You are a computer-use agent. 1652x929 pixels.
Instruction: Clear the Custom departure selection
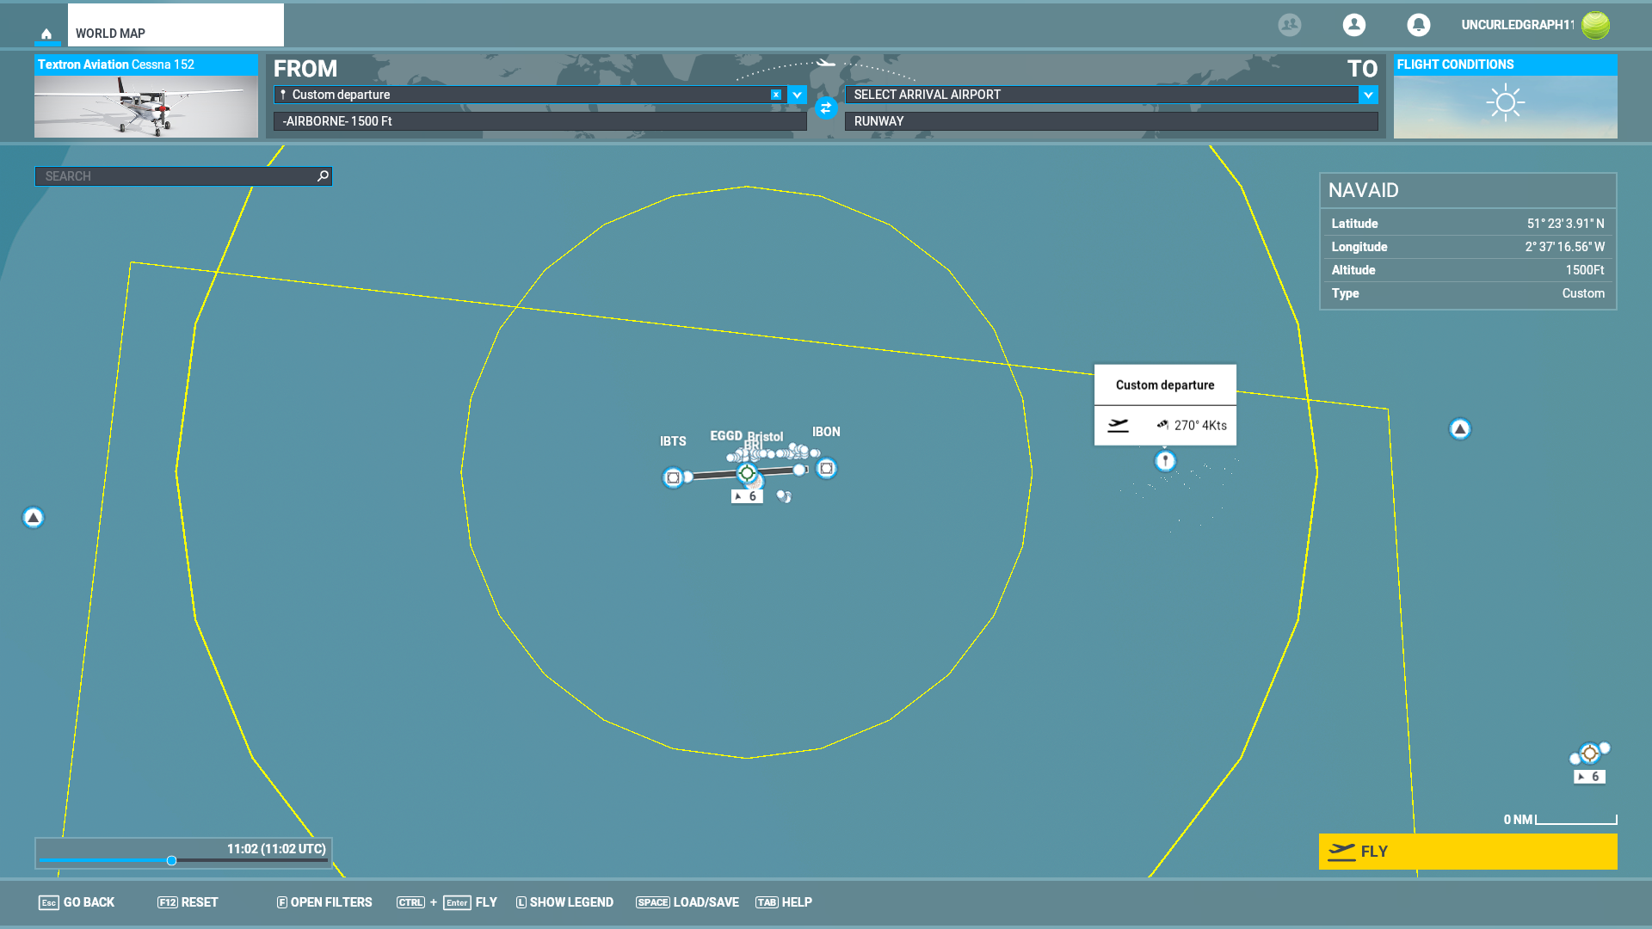point(776,95)
